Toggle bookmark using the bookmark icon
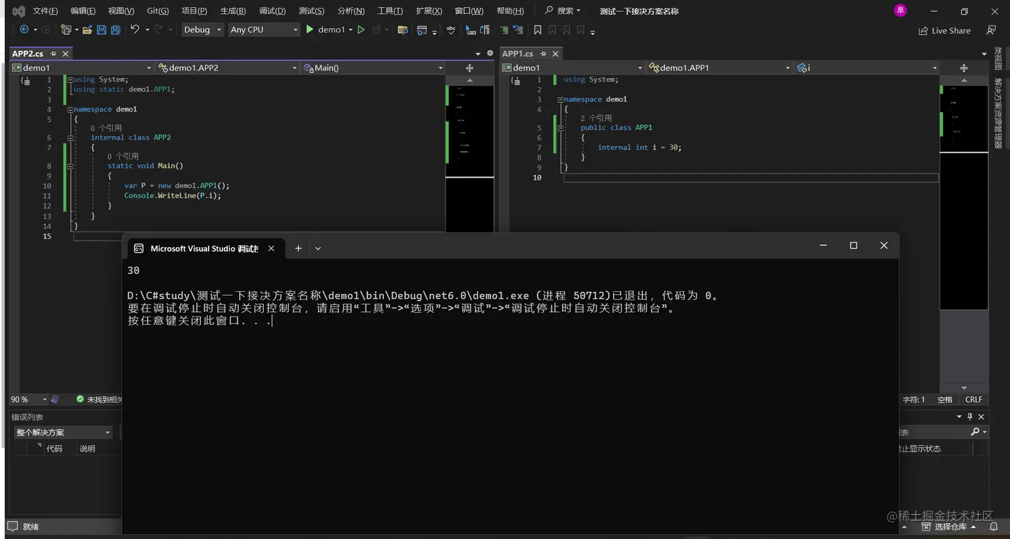1010x539 pixels. 537,29
